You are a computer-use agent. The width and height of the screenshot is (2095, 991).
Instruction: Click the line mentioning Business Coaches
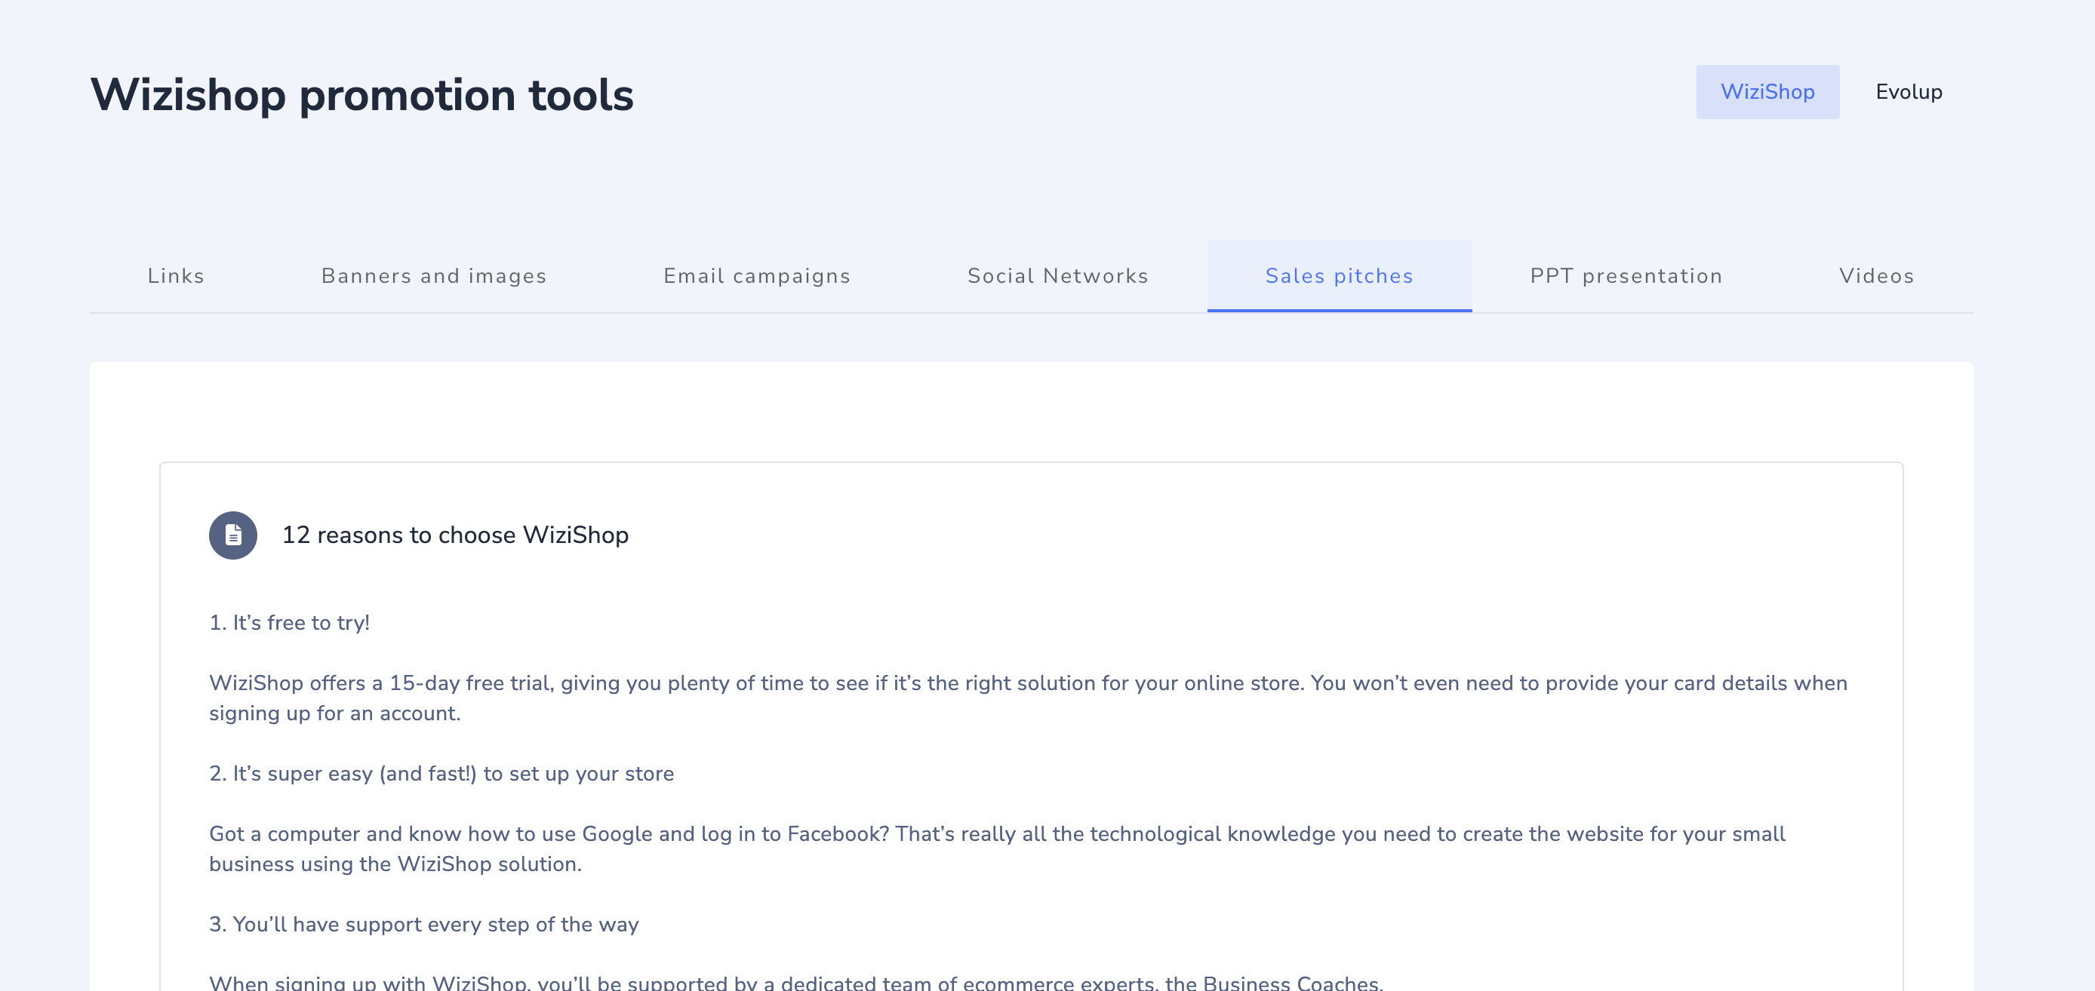(x=796, y=982)
